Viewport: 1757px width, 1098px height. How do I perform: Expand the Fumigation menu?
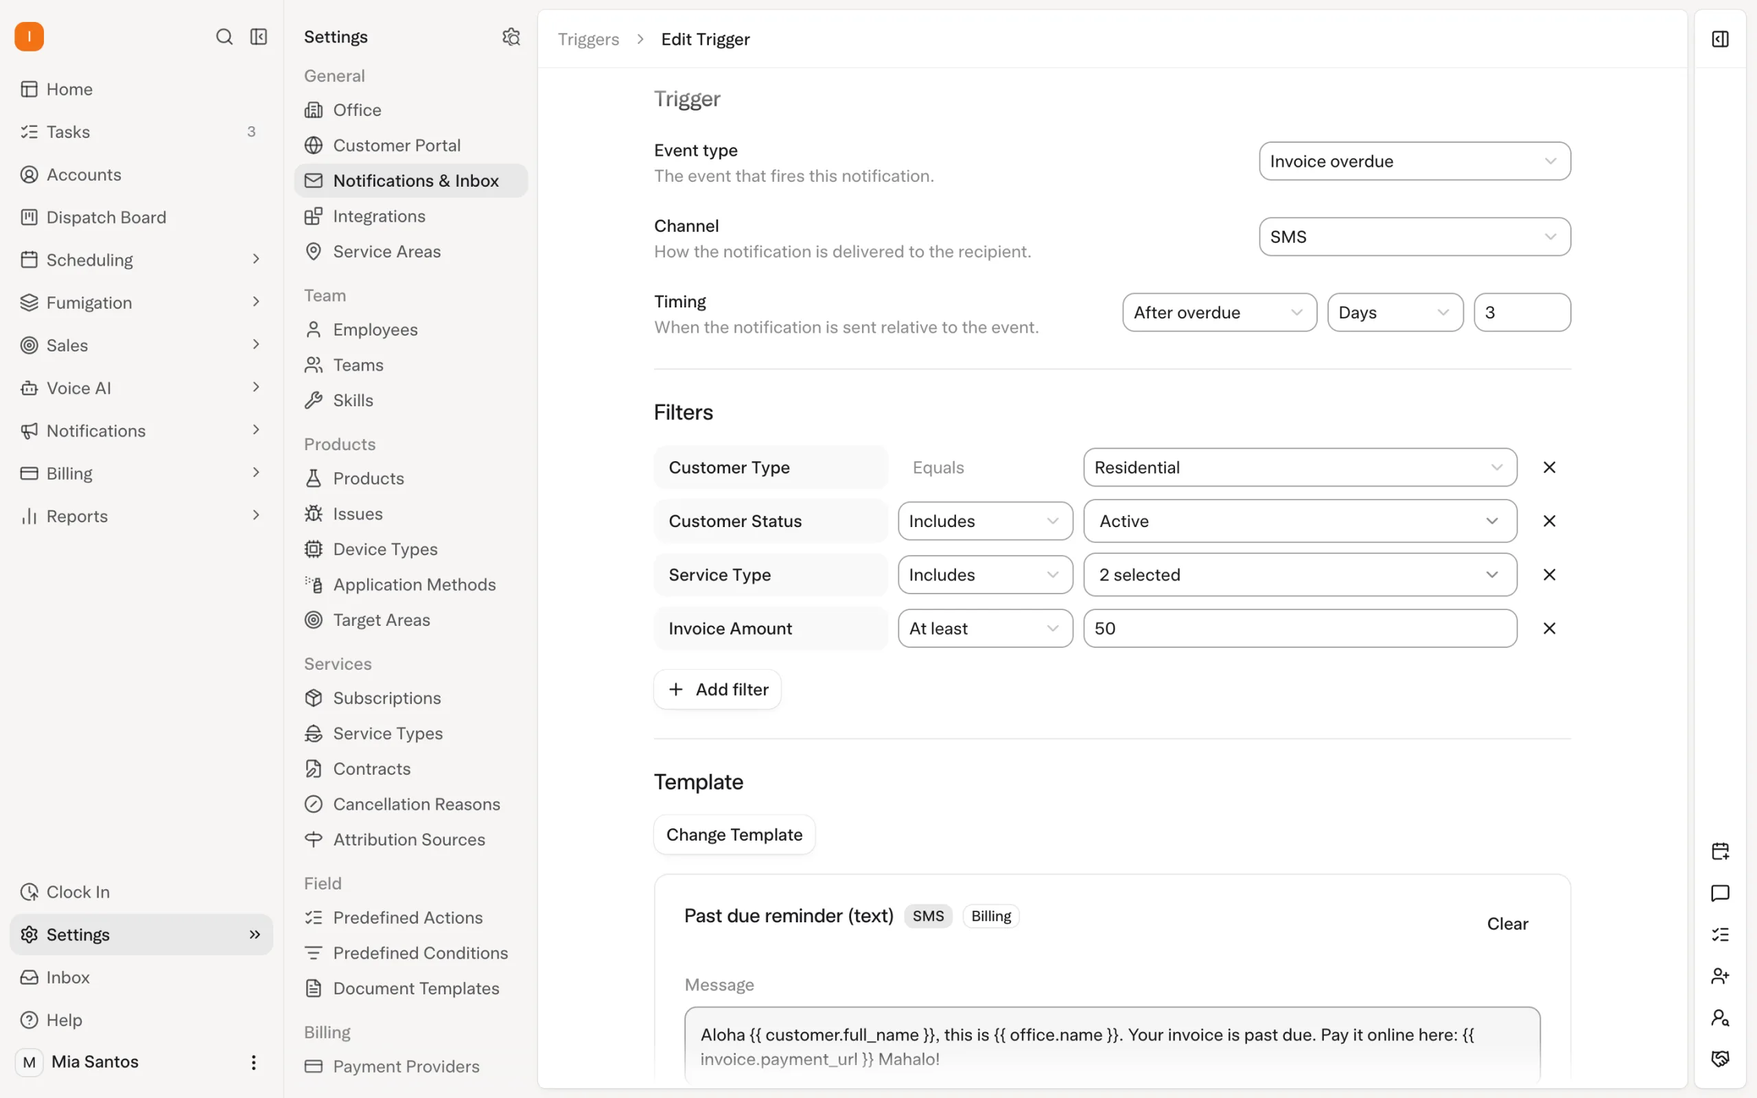click(141, 303)
